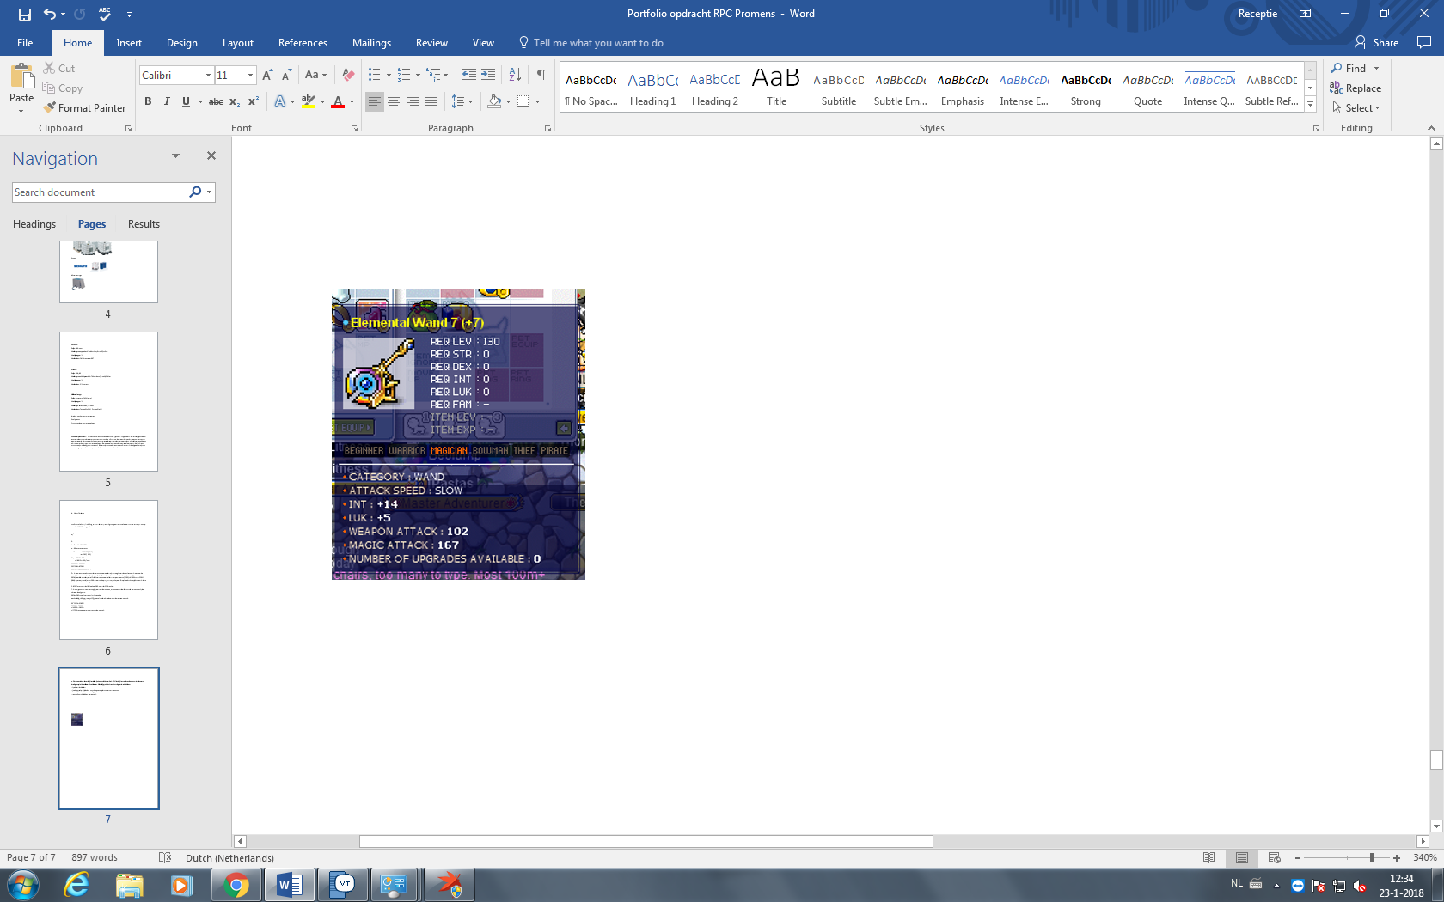This screenshot has height=902, width=1444.
Task: Toggle Print Layout view
Action: pyautogui.click(x=1242, y=857)
